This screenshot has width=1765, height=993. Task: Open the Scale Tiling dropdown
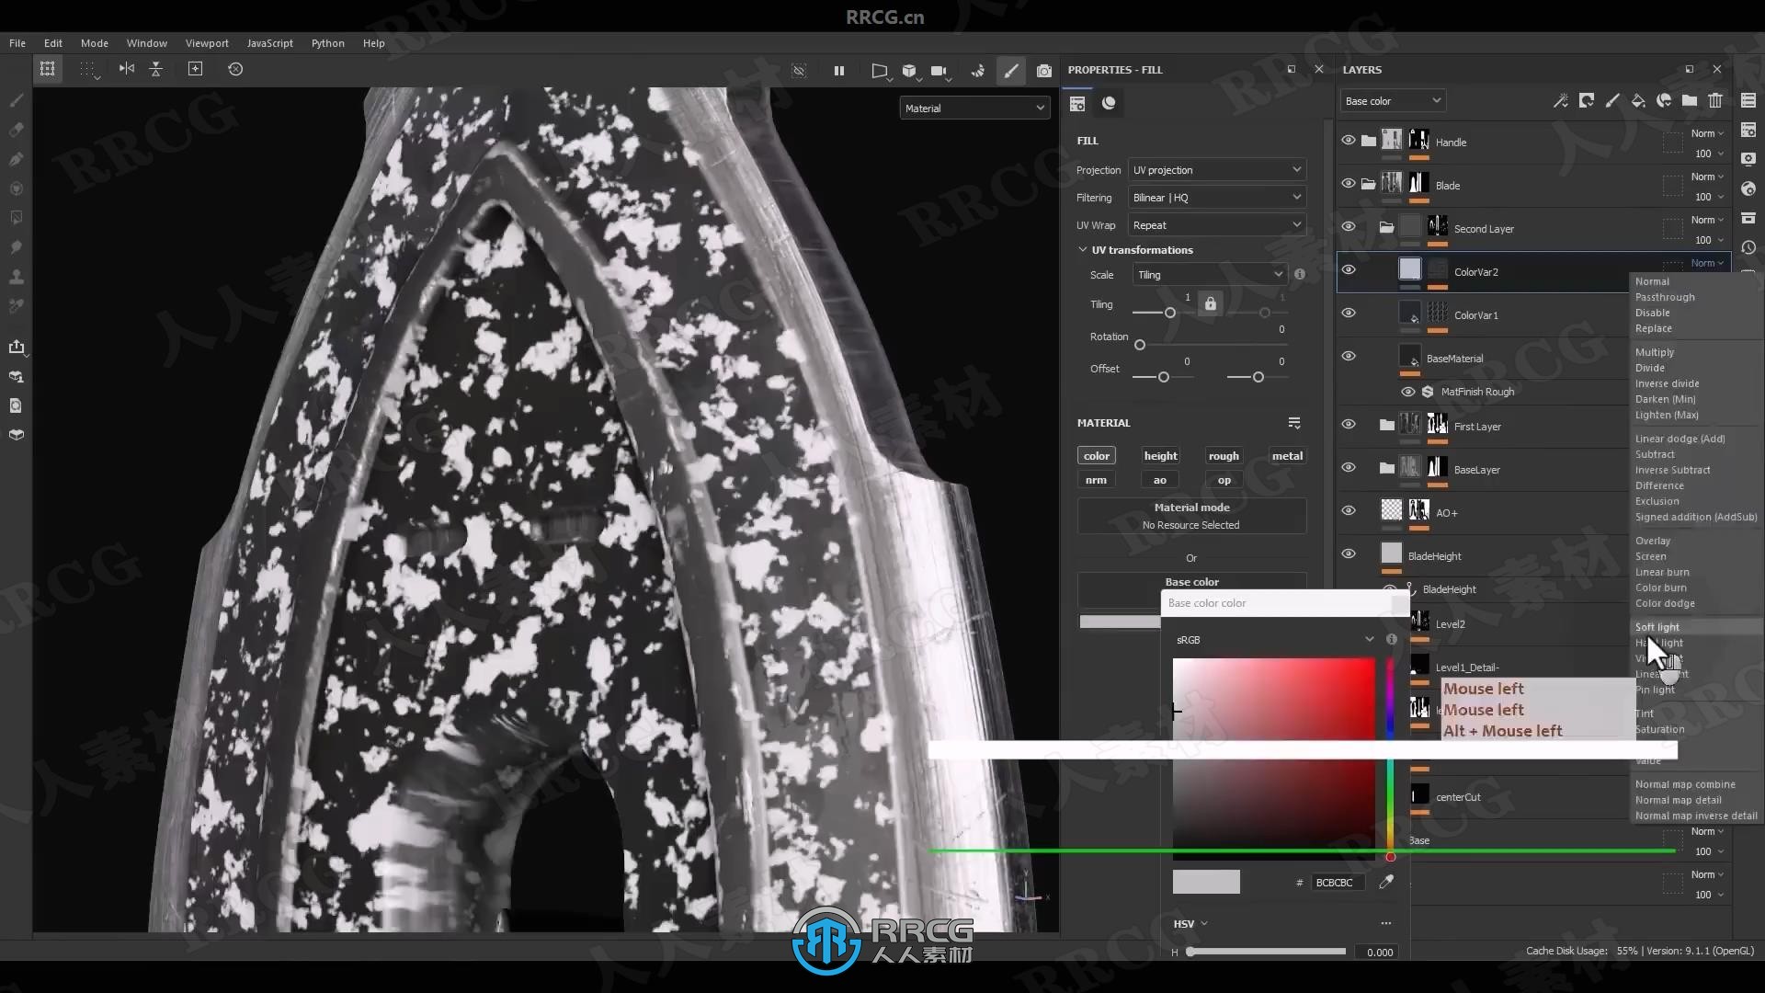click(x=1209, y=275)
